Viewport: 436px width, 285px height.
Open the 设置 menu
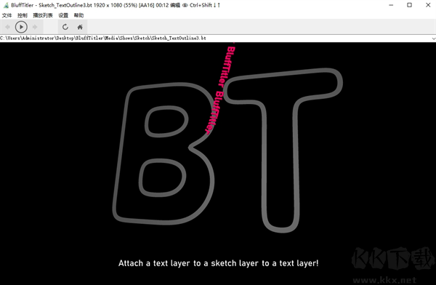(63, 15)
